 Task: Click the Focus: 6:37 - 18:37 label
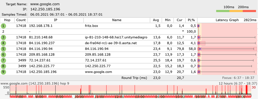[238, 78]
